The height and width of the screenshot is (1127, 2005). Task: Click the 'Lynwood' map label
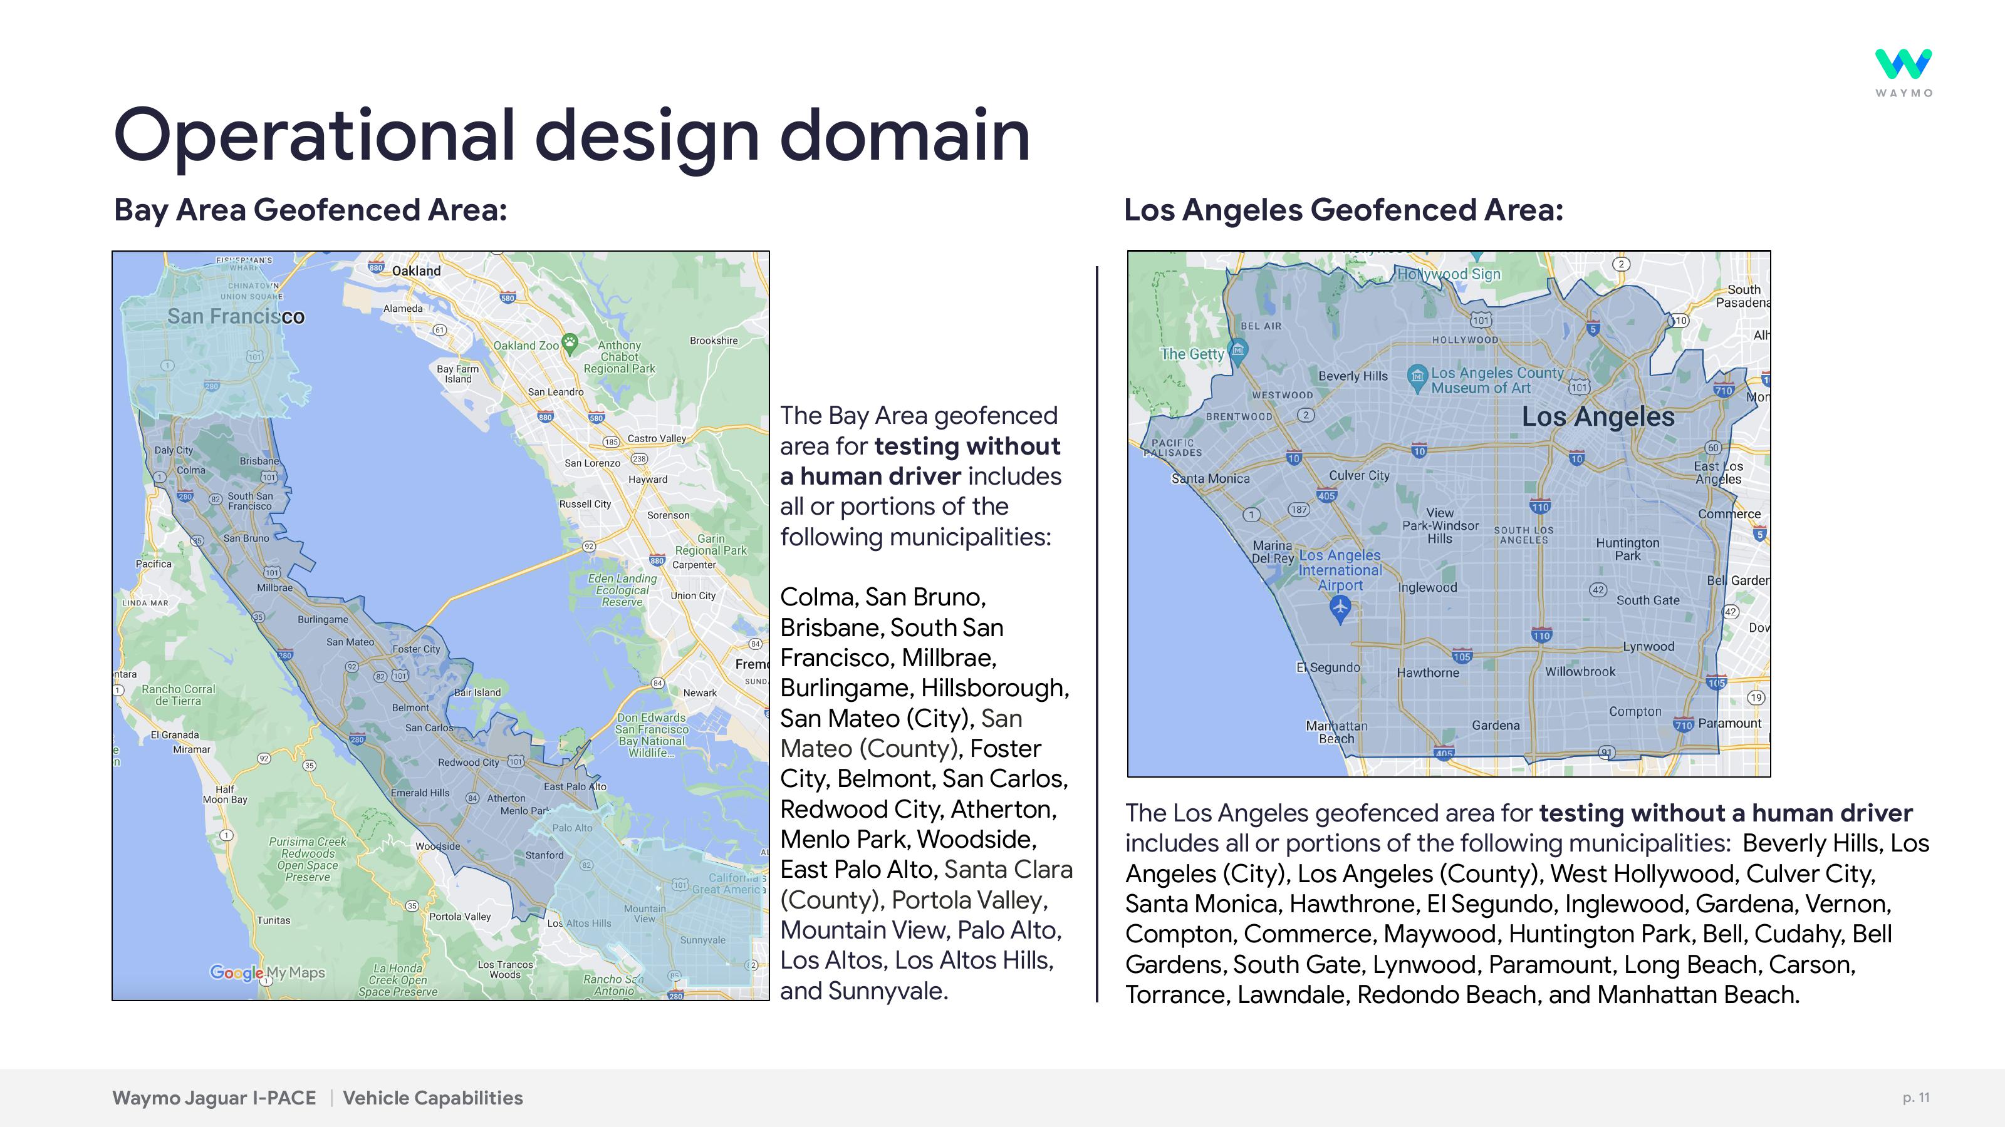[x=1648, y=646]
